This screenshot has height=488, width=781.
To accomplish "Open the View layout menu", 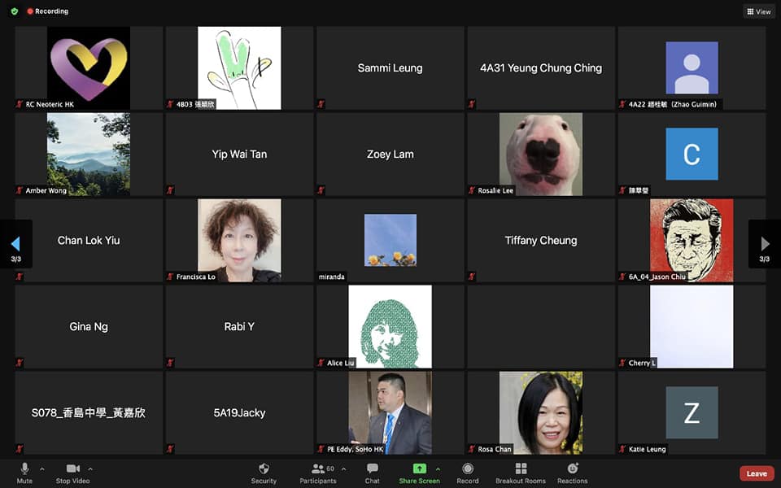I will coord(758,11).
